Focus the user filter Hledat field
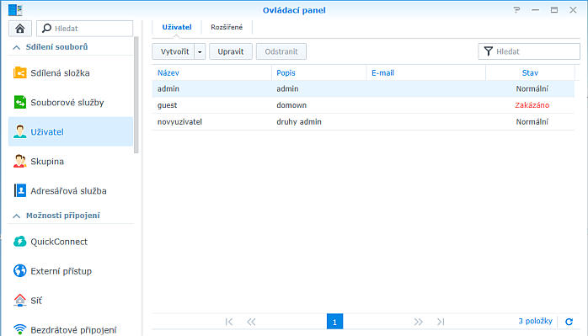This screenshot has width=588, height=336. (x=529, y=51)
